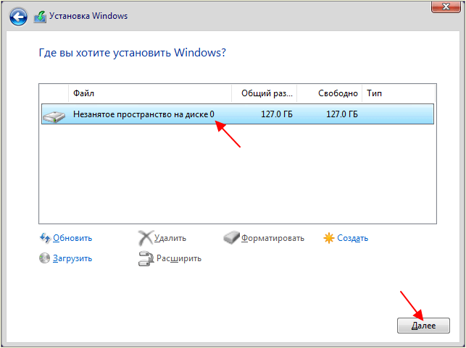Select row Незанятое пространство на диске 0
The image size is (466, 348).
(x=238, y=114)
